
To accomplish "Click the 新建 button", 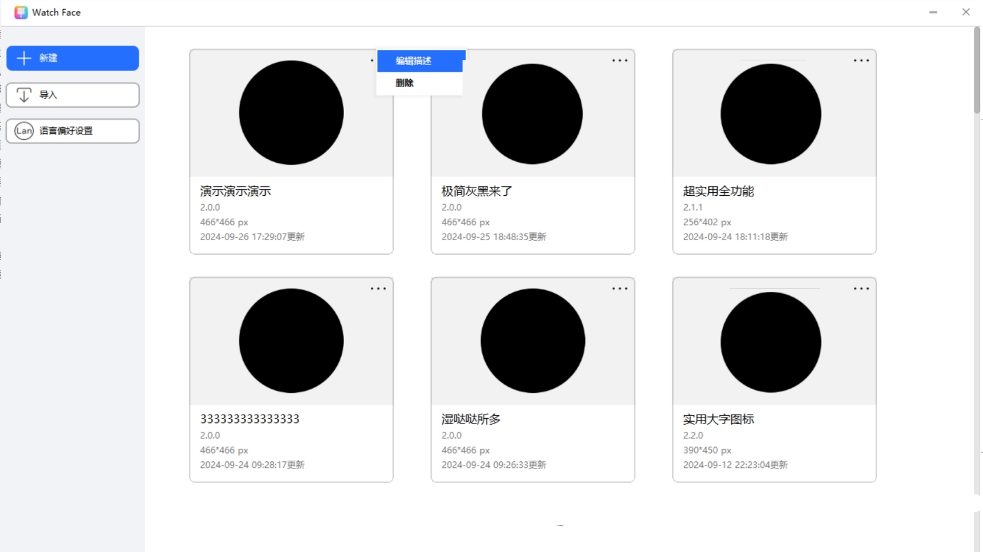I will pos(73,58).
